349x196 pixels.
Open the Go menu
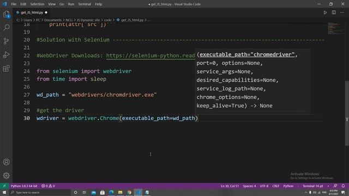coord(62,4)
